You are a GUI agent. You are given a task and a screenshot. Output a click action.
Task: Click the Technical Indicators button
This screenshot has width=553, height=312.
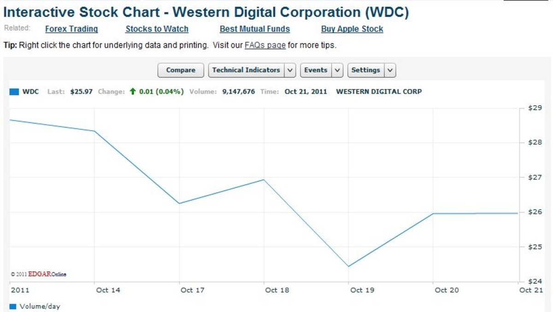click(246, 70)
